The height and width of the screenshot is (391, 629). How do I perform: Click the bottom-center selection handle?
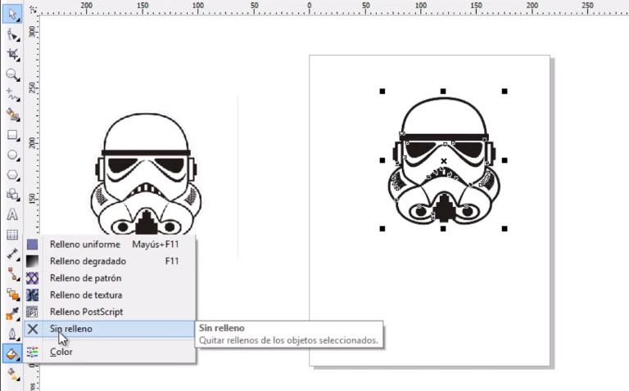click(x=443, y=229)
